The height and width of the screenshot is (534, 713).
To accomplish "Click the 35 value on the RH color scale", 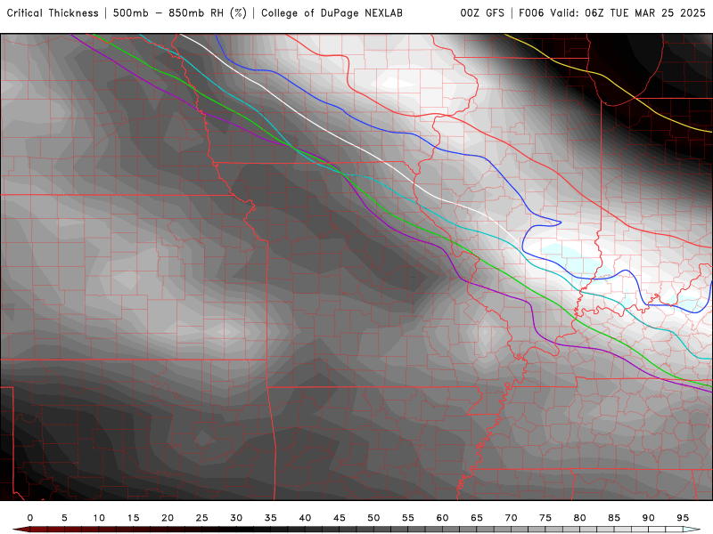I will [x=271, y=518].
